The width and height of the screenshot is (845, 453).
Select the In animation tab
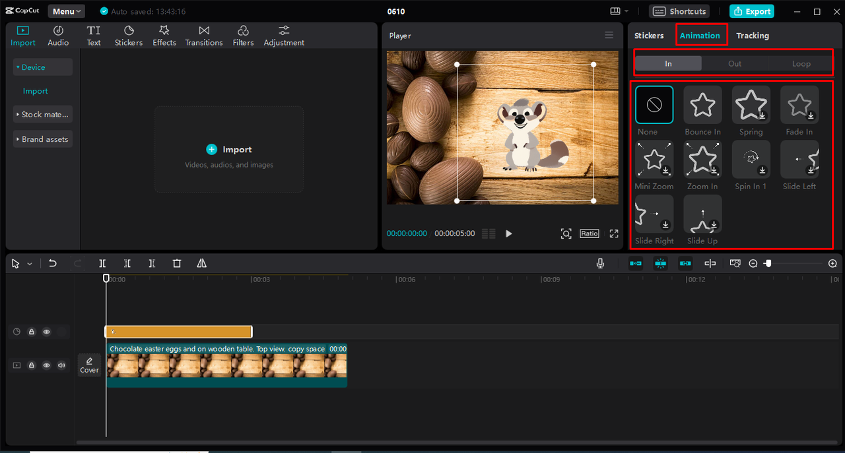pos(668,63)
